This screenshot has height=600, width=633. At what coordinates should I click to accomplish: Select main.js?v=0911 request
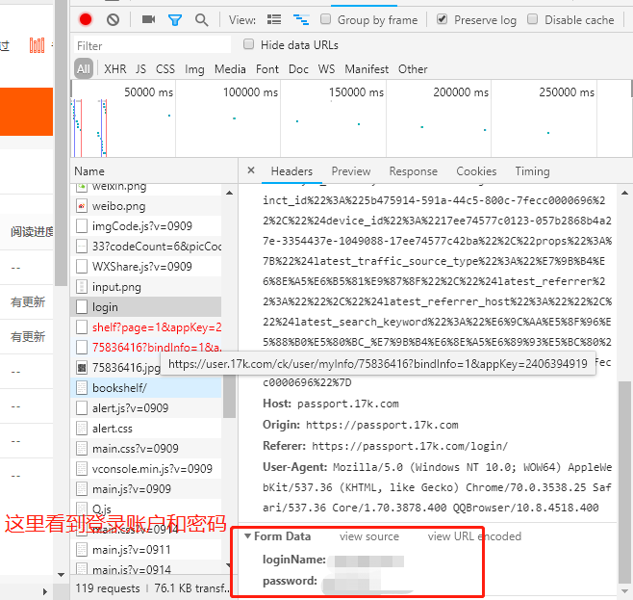(x=146, y=550)
